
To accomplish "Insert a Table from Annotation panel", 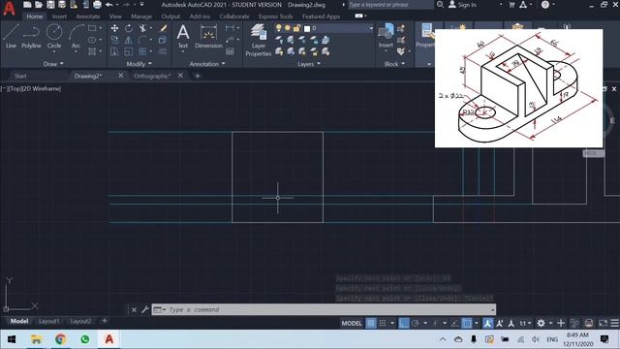I will click(x=230, y=51).
